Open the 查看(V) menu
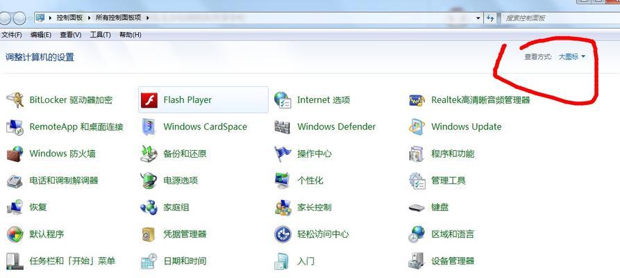 coord(71,35)
